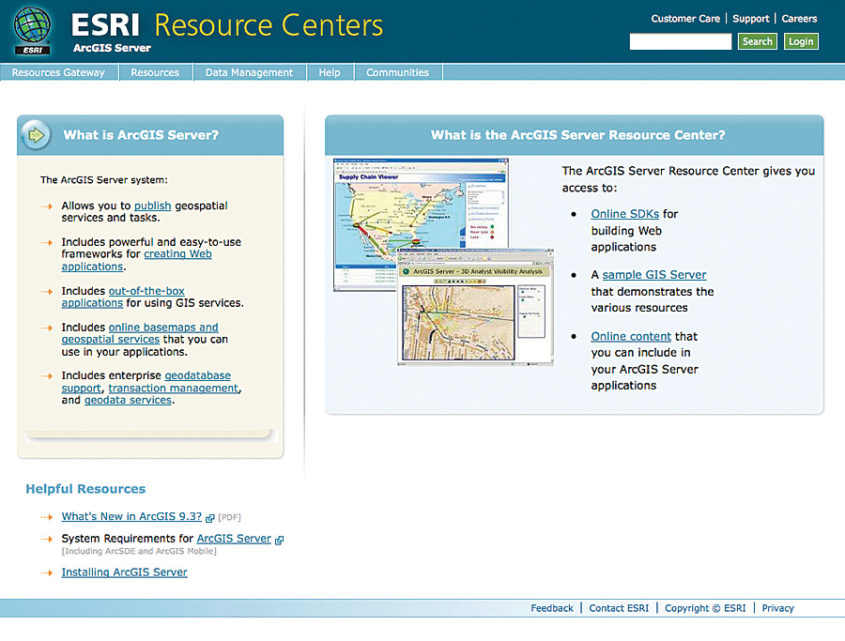Image resolution: width=845 pixels, height=641 pixels.
Task: Follow the geodatabase support link
Action: [x=146, y=381]
